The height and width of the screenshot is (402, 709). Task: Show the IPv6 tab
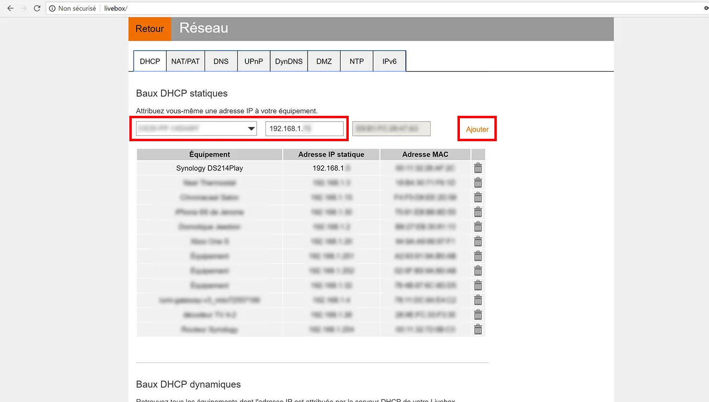(389, 61)
